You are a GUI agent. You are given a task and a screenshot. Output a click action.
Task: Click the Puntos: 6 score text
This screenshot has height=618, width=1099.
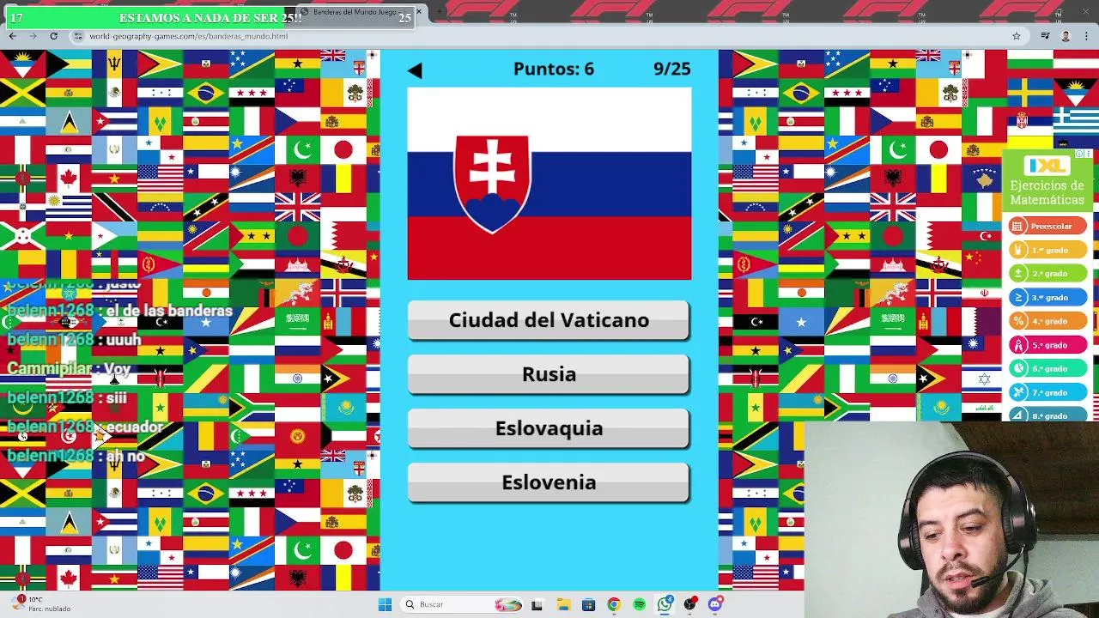[554, 69]
